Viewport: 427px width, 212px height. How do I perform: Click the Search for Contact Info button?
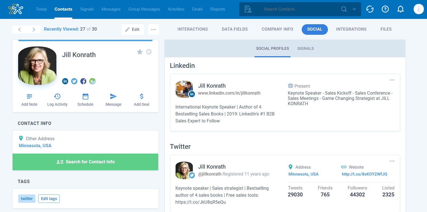[x=85, y=162]
